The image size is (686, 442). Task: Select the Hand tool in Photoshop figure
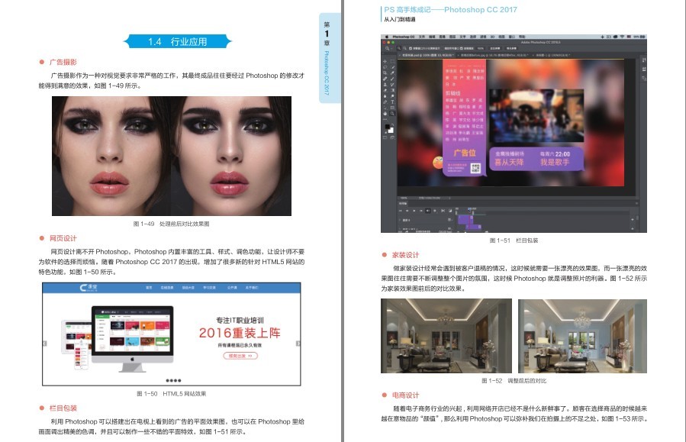385,113
